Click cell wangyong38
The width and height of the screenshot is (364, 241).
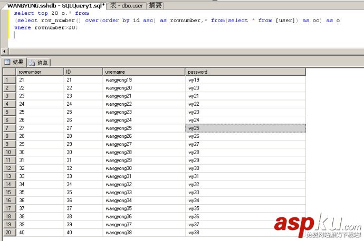144,233
